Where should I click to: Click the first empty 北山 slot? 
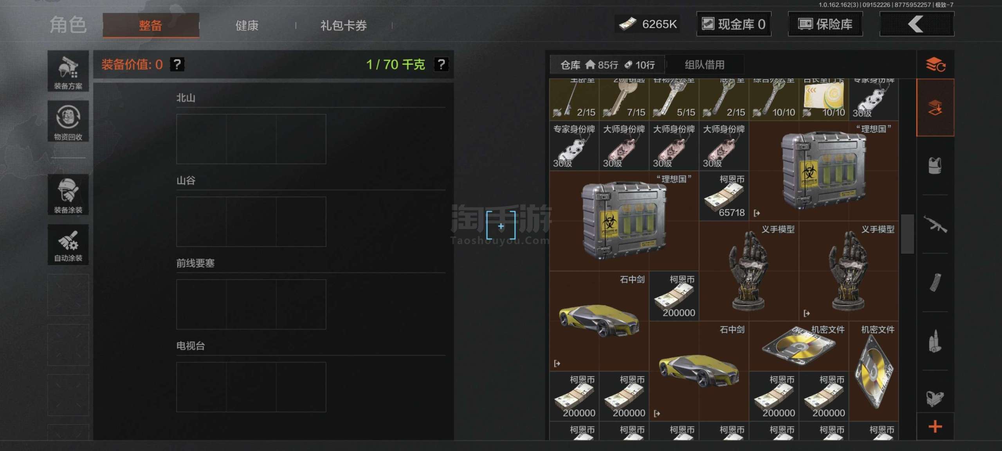[201, 139]
